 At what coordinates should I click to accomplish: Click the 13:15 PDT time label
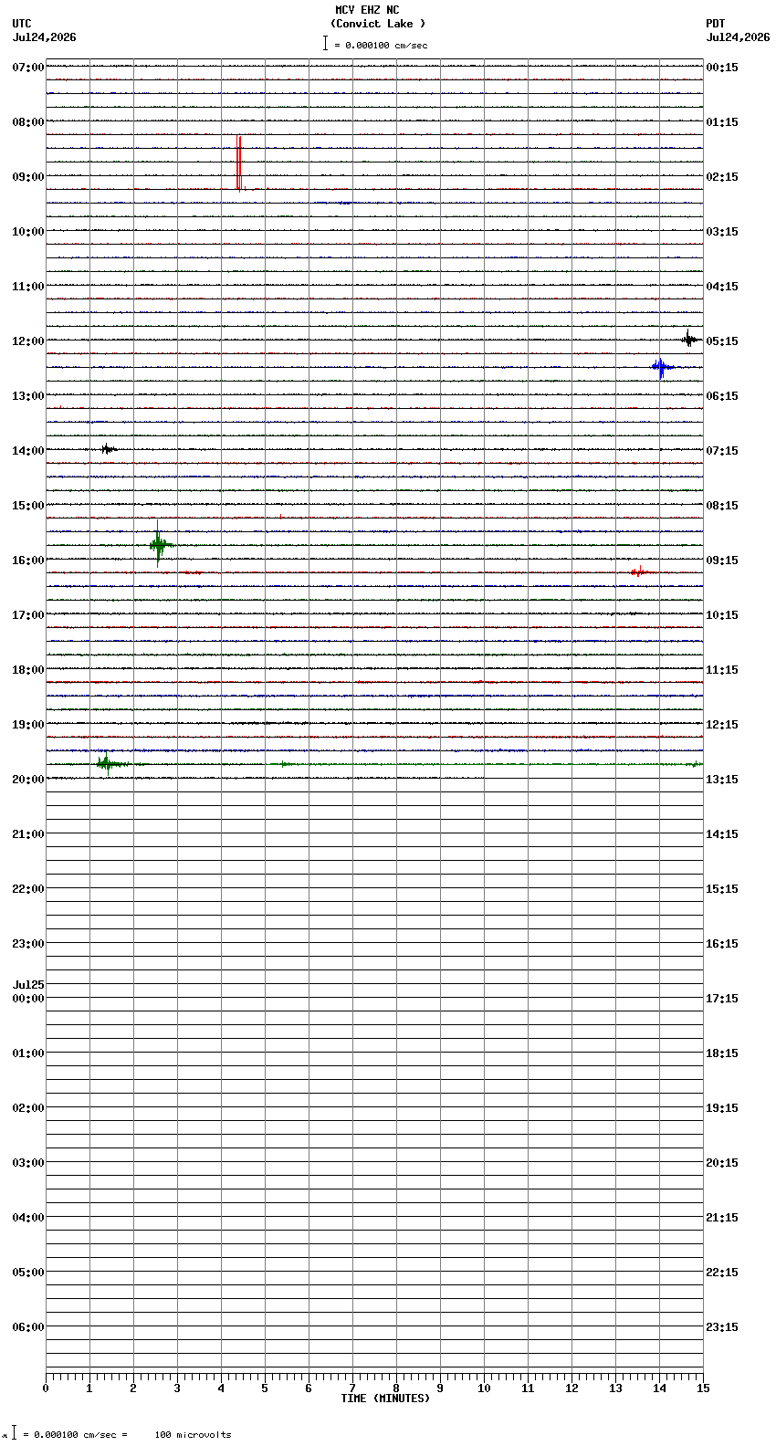tap(722, 780)
